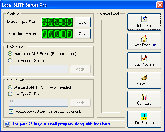Screen dimensions: 165x132
Task: Click the Online Help question mark icon
Action: (x=144, y=19)
